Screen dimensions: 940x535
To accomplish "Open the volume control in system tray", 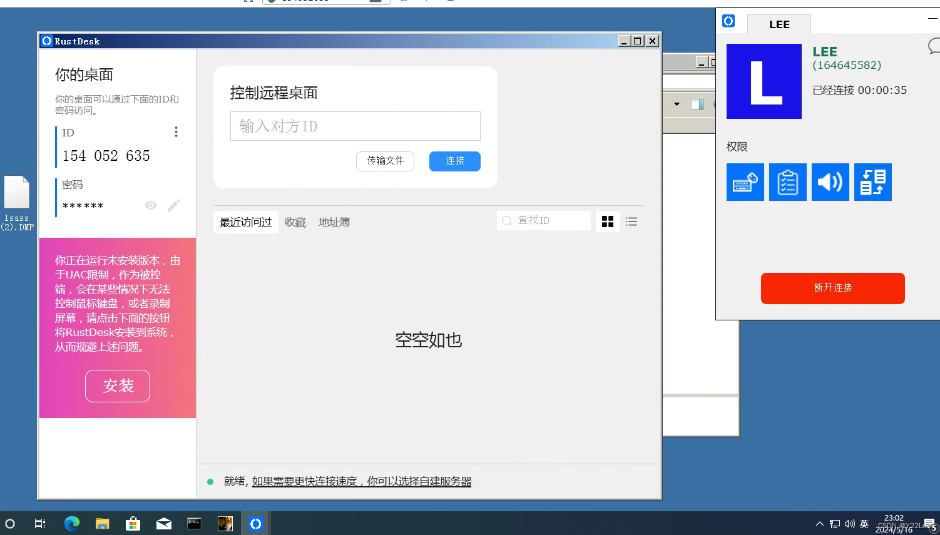I will point(850,524).
